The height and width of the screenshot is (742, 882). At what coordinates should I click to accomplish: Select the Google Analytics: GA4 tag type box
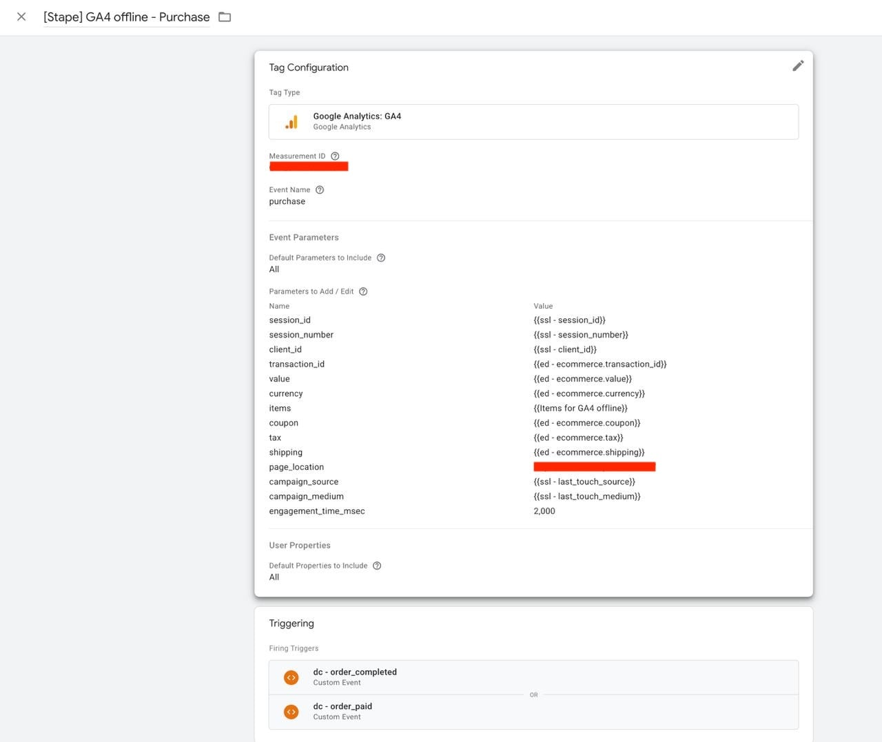click(x=533, y=122)
